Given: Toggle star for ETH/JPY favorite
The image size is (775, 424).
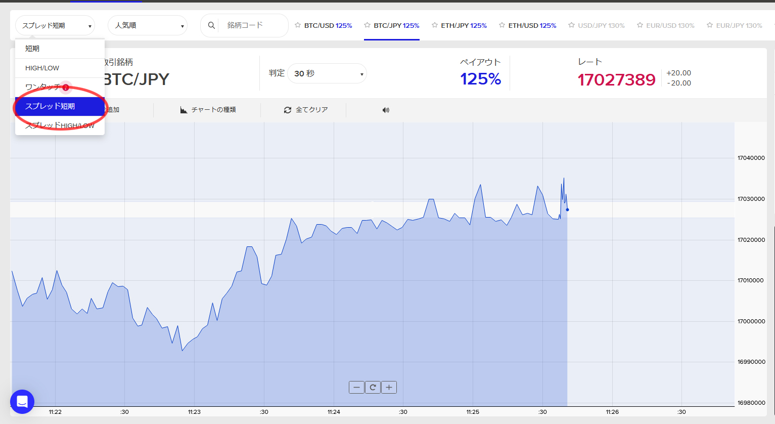Looking at the screenshot, I should tap(435, 25).
